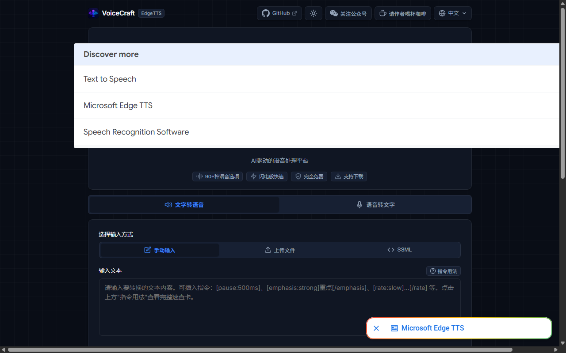Open the Microsoft Edge TTS popup link
This screenshot has width=566, height=353.
tap(428, 328)
